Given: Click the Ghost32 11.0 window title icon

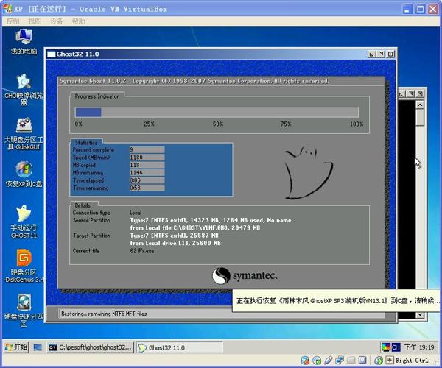Looking at the screenshot, I should (51, 54).
